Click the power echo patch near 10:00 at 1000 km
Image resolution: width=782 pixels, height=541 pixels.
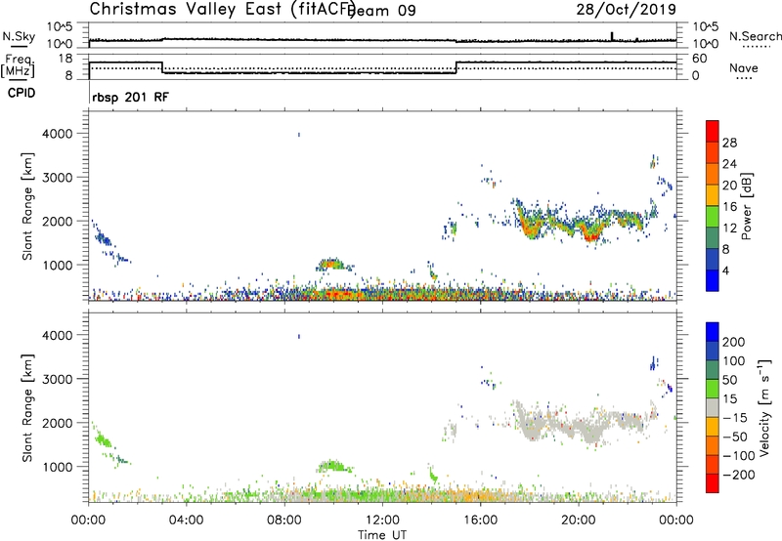click(331, 264)
